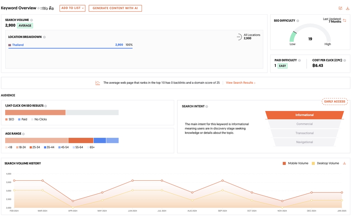
Task: Click the chart icon in the backlinks banner
Action: tap(98, 83)
